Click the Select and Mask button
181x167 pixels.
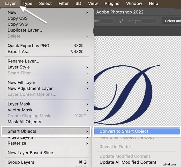click(x=171, y=21)
